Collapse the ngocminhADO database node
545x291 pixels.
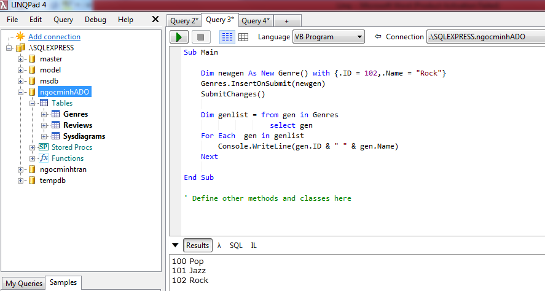pos(20,92)
